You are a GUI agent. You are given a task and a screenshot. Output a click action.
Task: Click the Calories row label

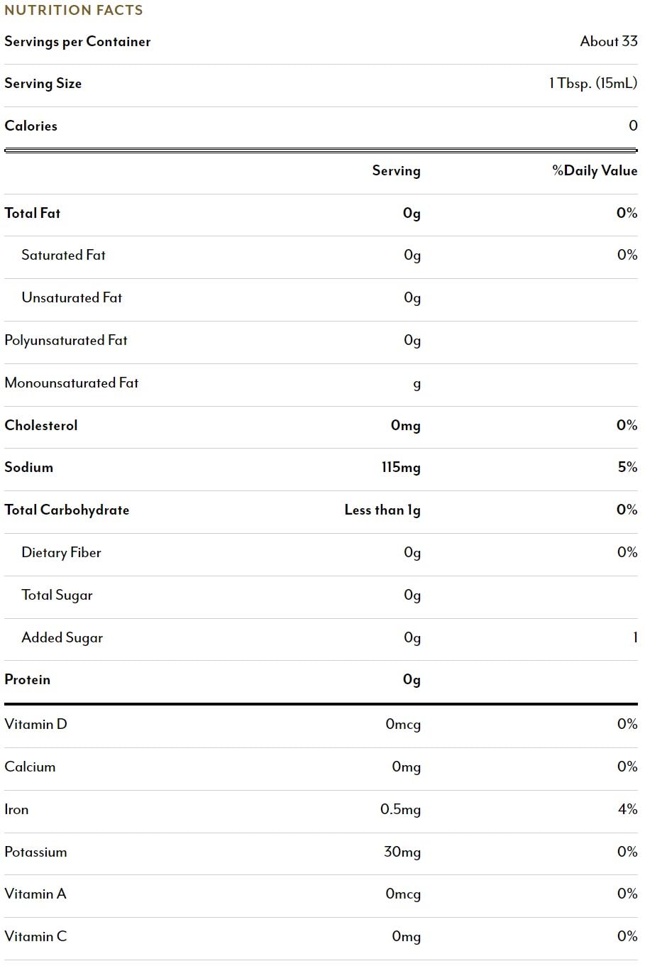point(31,126)
